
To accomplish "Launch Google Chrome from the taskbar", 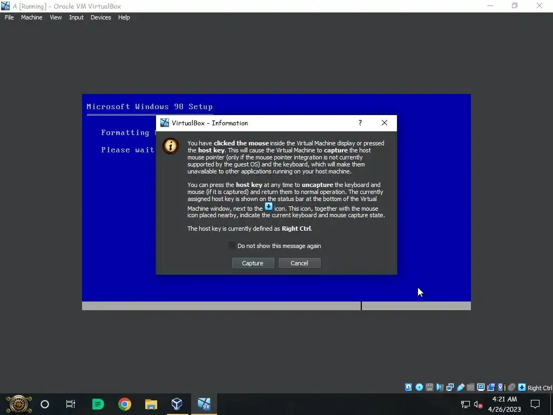I will click(x=125, y=404).
